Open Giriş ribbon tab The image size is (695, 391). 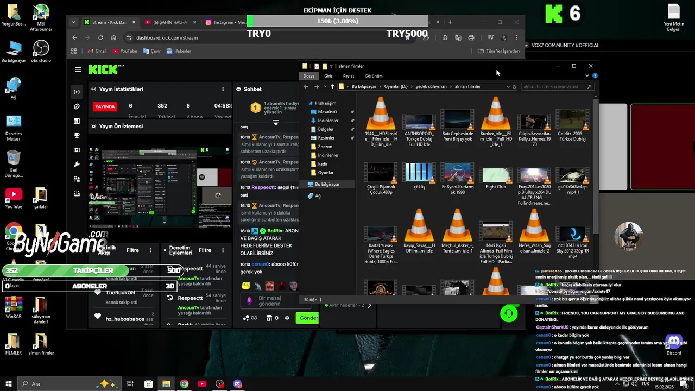click(x=328, y=76)
